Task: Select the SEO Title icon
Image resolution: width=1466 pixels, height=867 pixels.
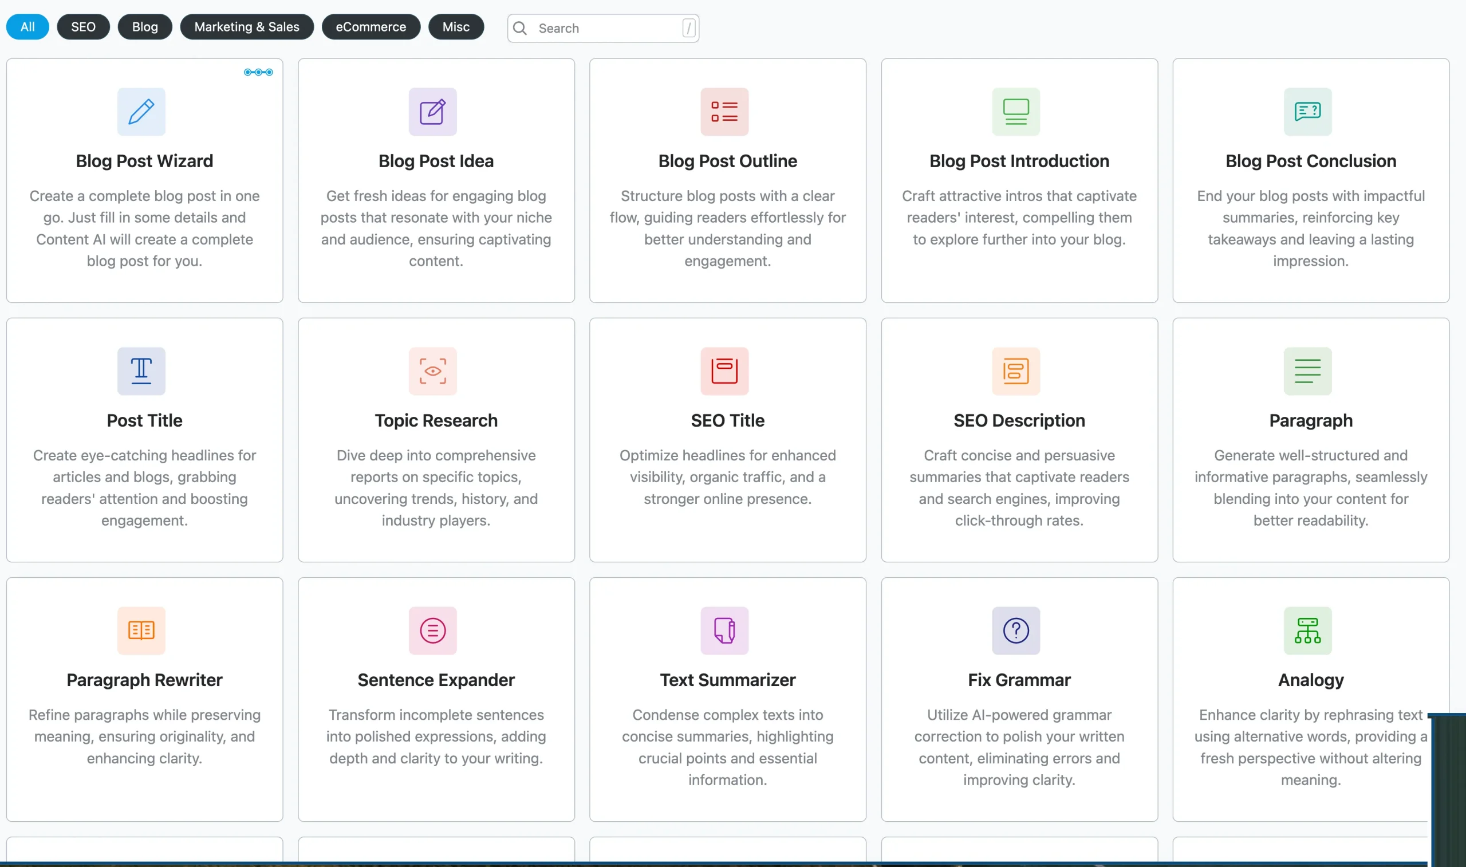Action: [x=724, y=371]
